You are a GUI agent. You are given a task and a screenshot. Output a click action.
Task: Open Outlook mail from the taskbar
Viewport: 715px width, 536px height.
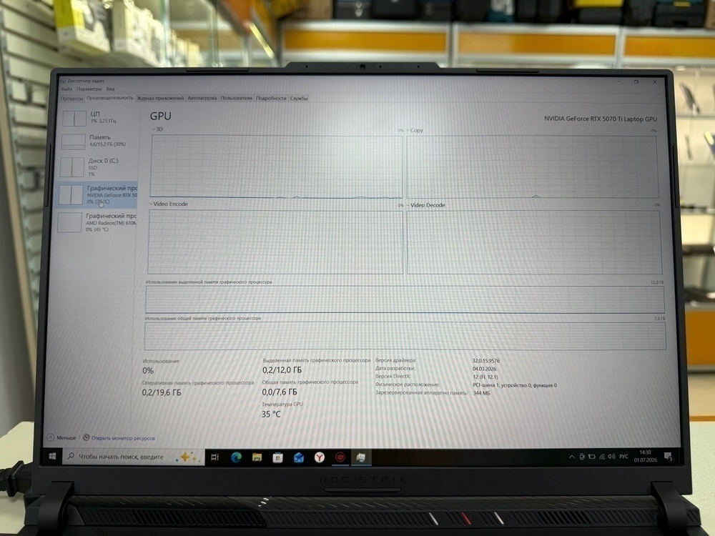point(299,457)
